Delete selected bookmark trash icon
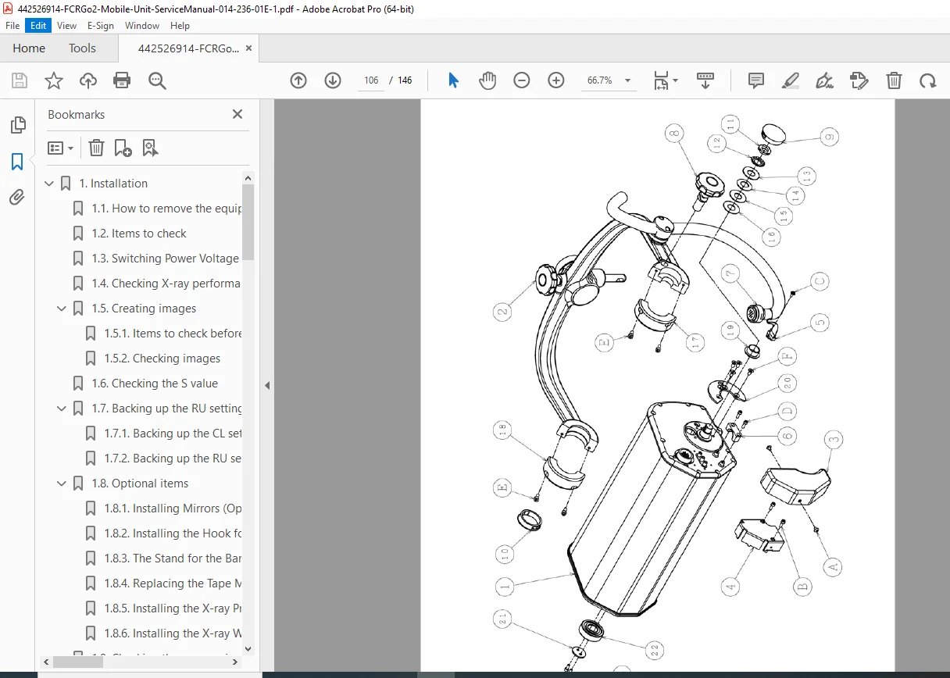Screen dimensions: 950x678 tap(95, 148)
